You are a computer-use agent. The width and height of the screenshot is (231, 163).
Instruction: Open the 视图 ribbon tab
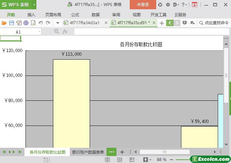coord(137,15)
